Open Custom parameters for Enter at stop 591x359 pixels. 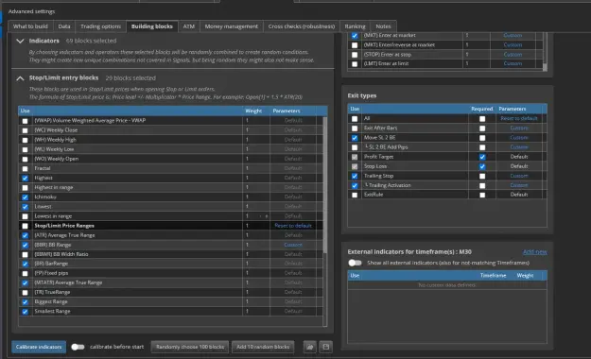click(513, 54)
